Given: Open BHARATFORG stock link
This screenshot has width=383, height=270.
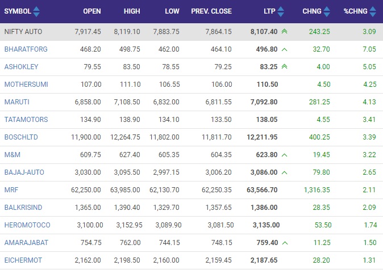Looking at the screenshot, I should click(x=26, y=49).
